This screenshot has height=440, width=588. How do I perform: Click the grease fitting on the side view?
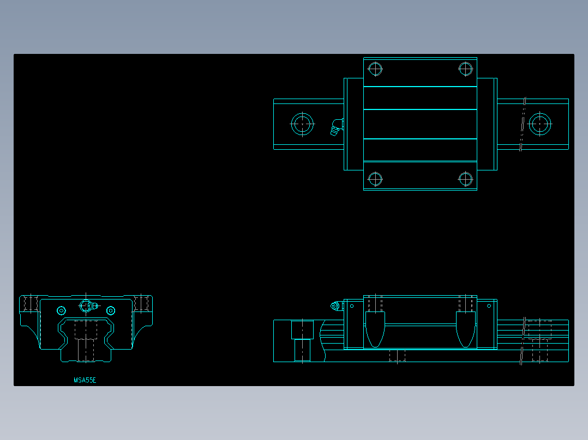tap(336, 306)
